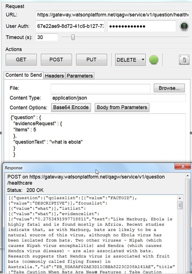Click the User Auth username field
Screen dimensions: 192x274
[70, 26]
